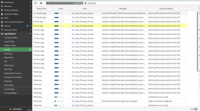
Task: Expand the VPN menu chevron
Action: (30, 18)
